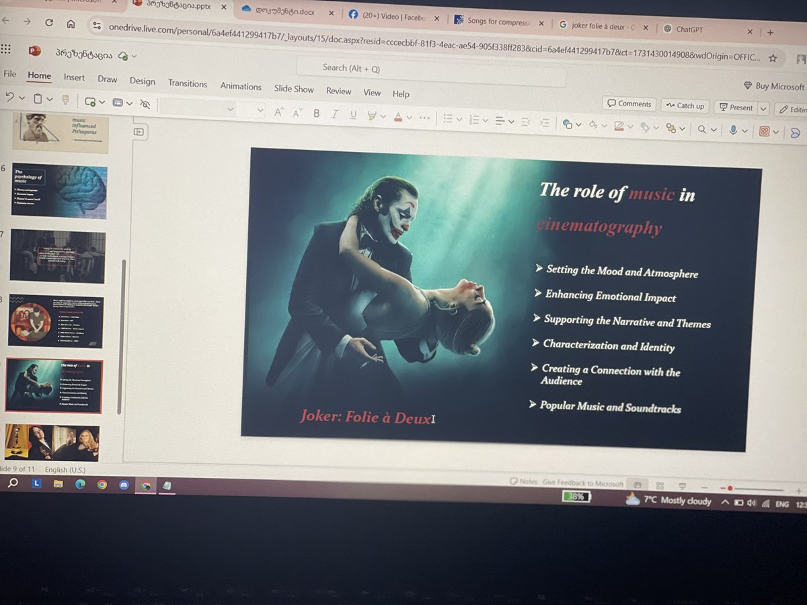This screenshot has height=605, width=807.
Task: Switch to the Insert ribbon tab
Action: [74, 77]
